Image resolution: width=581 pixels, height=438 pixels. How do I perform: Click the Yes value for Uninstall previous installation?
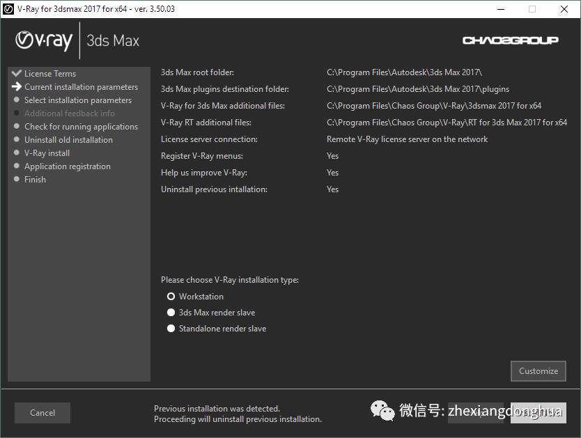(x=333, y=189)
